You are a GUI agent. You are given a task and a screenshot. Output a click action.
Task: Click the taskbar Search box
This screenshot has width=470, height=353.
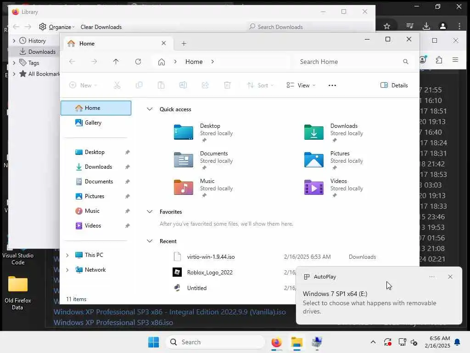click(215, 342)
